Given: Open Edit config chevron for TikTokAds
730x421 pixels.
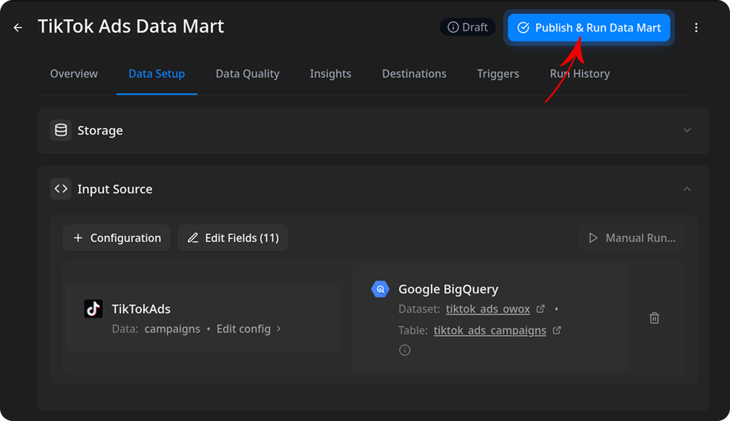Looking at the screenshot, I should pos(279,329).
